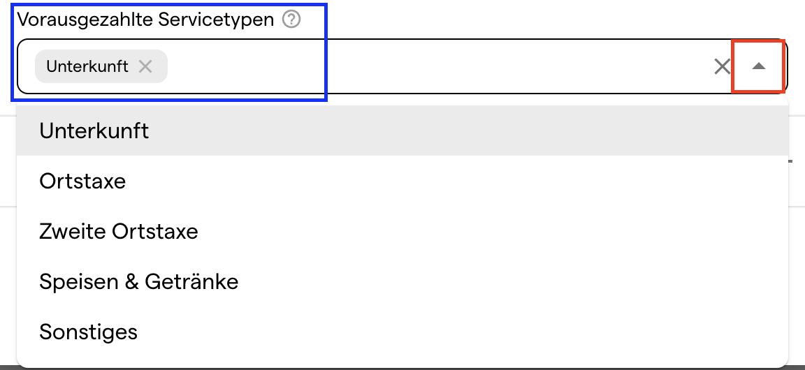Remove the Unterkunft chip via its X
805x370 pixels.
(x=145, y=66)
